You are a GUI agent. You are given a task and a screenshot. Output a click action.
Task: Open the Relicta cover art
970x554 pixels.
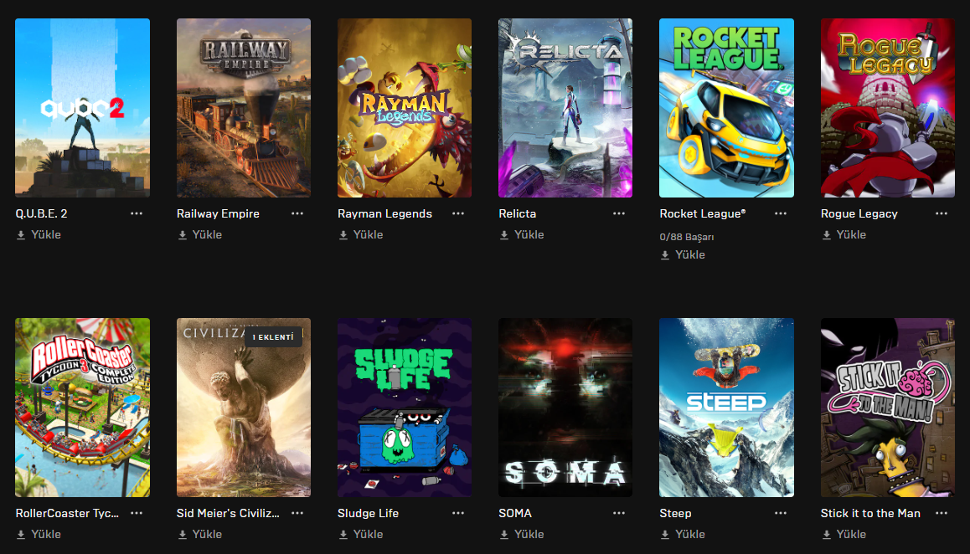click(x=565, y=108)
